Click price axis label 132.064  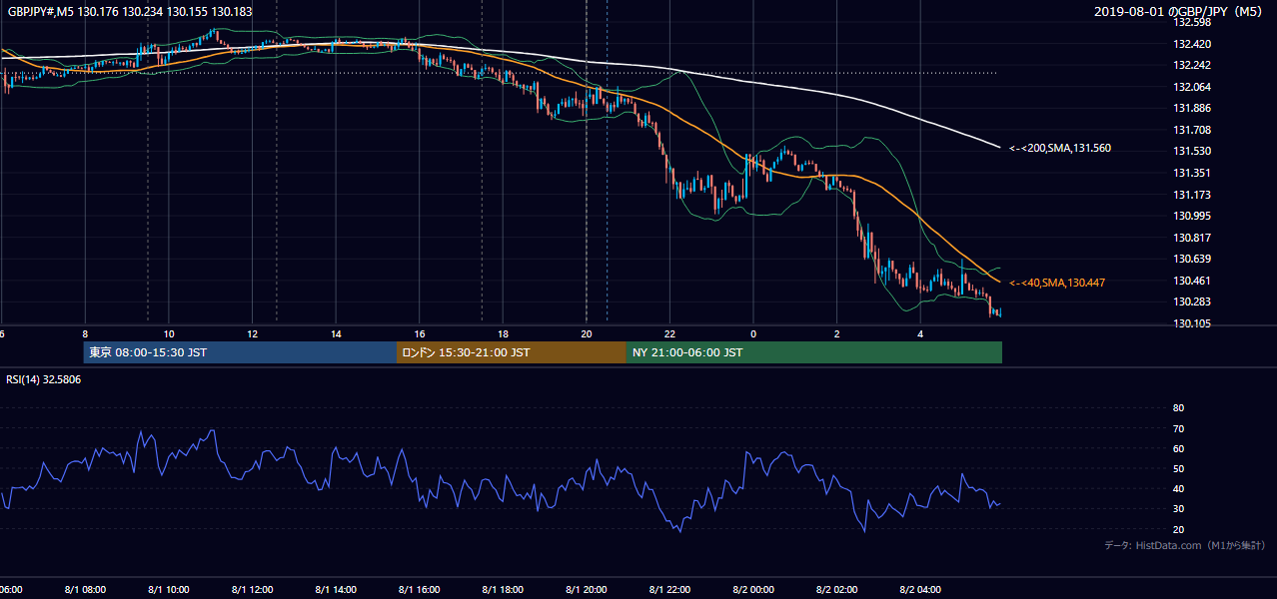(x=1191, y=87)
